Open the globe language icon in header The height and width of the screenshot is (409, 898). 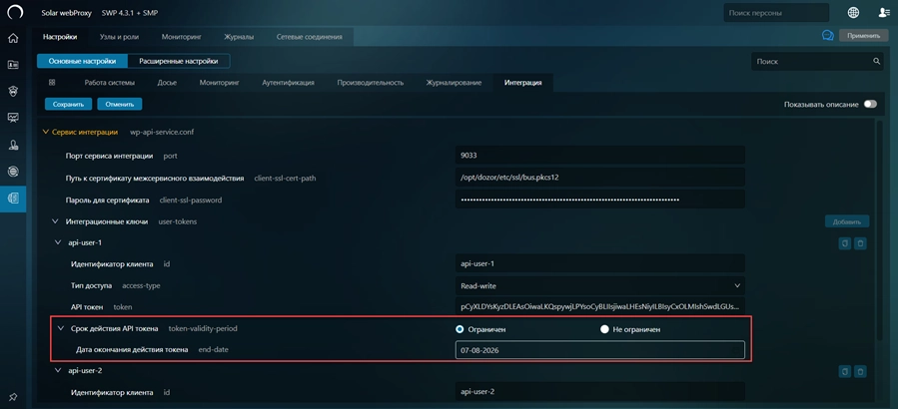point(853,13)
